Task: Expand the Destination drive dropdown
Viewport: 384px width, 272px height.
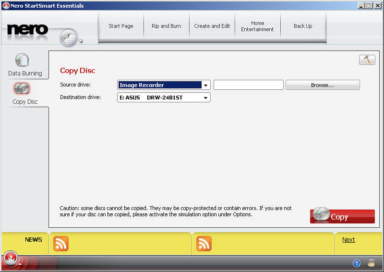Action: [x=205, y=98]
